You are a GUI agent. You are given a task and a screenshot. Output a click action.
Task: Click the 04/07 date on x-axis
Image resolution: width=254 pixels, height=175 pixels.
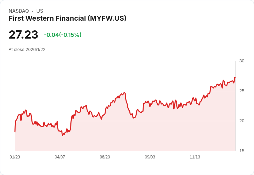click(60, 157)
